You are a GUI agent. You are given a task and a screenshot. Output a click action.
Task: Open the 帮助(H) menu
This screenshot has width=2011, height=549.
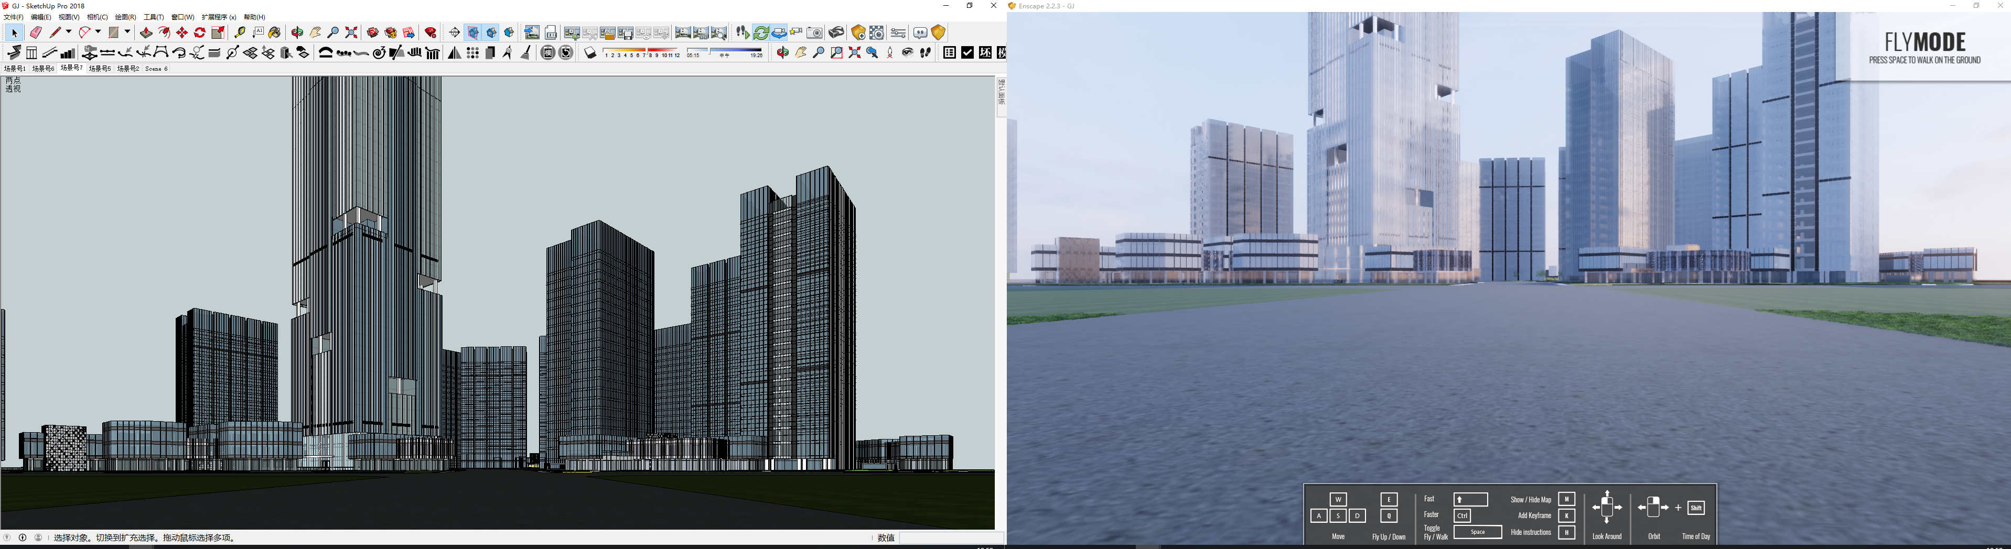click(x=254, y=17)
